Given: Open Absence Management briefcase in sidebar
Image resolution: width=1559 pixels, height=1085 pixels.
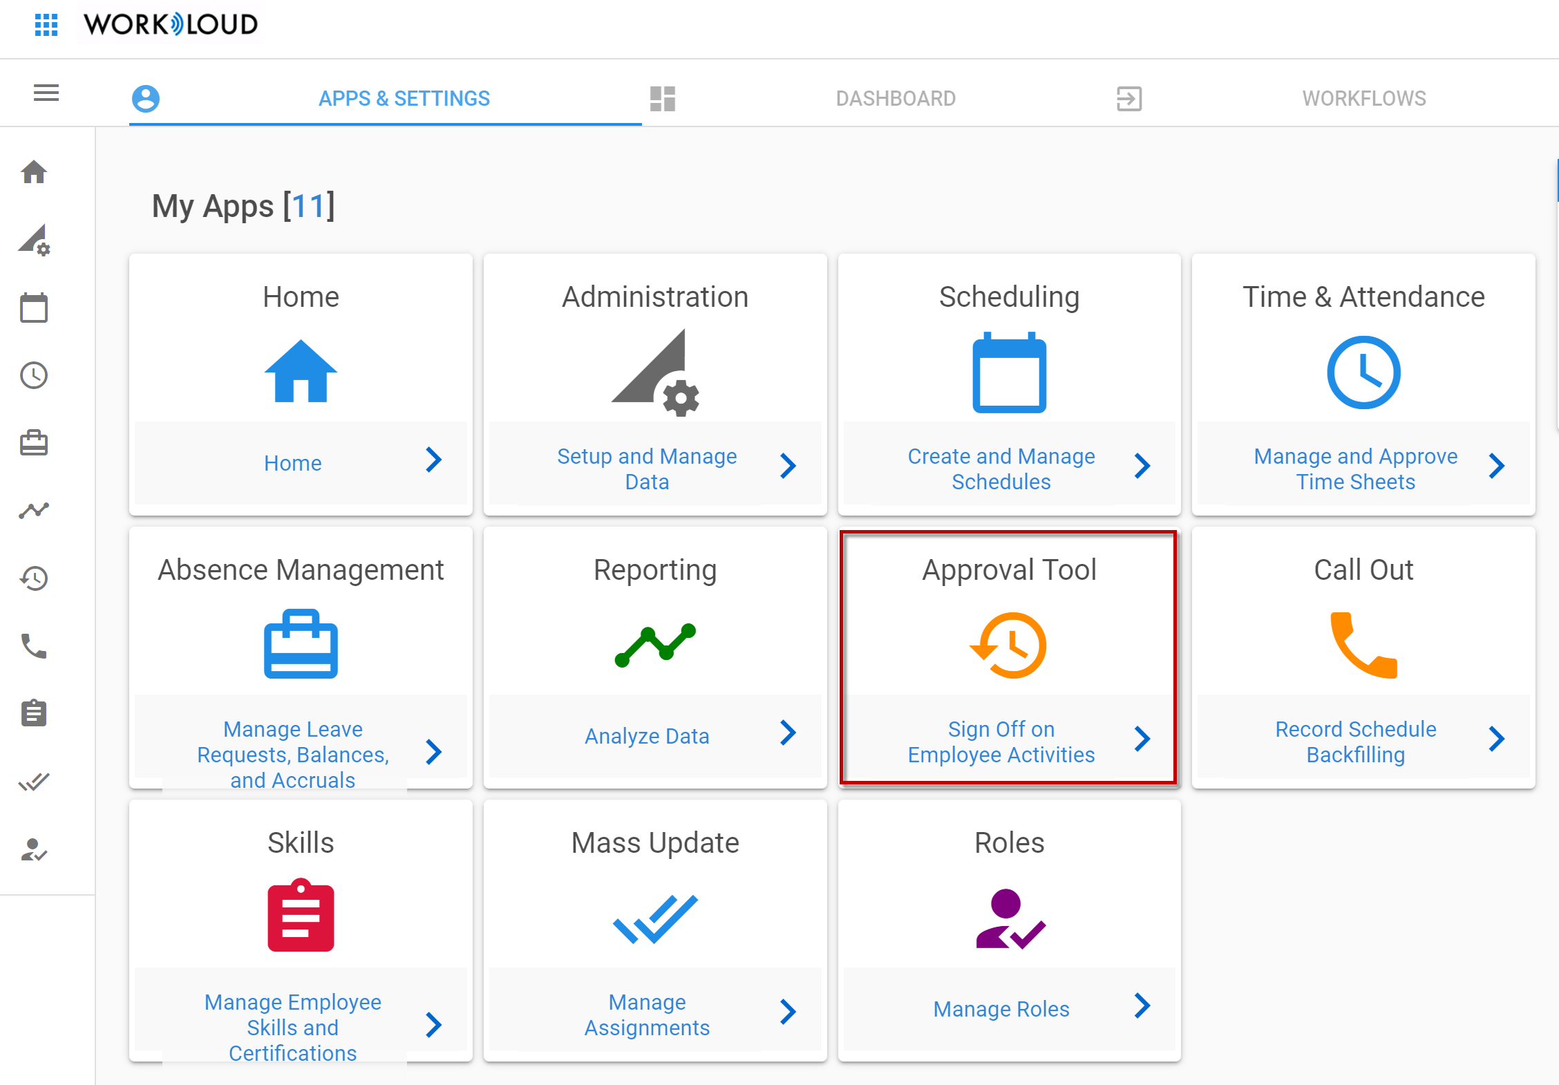Looking at the screenshot, I should [34, 442].
